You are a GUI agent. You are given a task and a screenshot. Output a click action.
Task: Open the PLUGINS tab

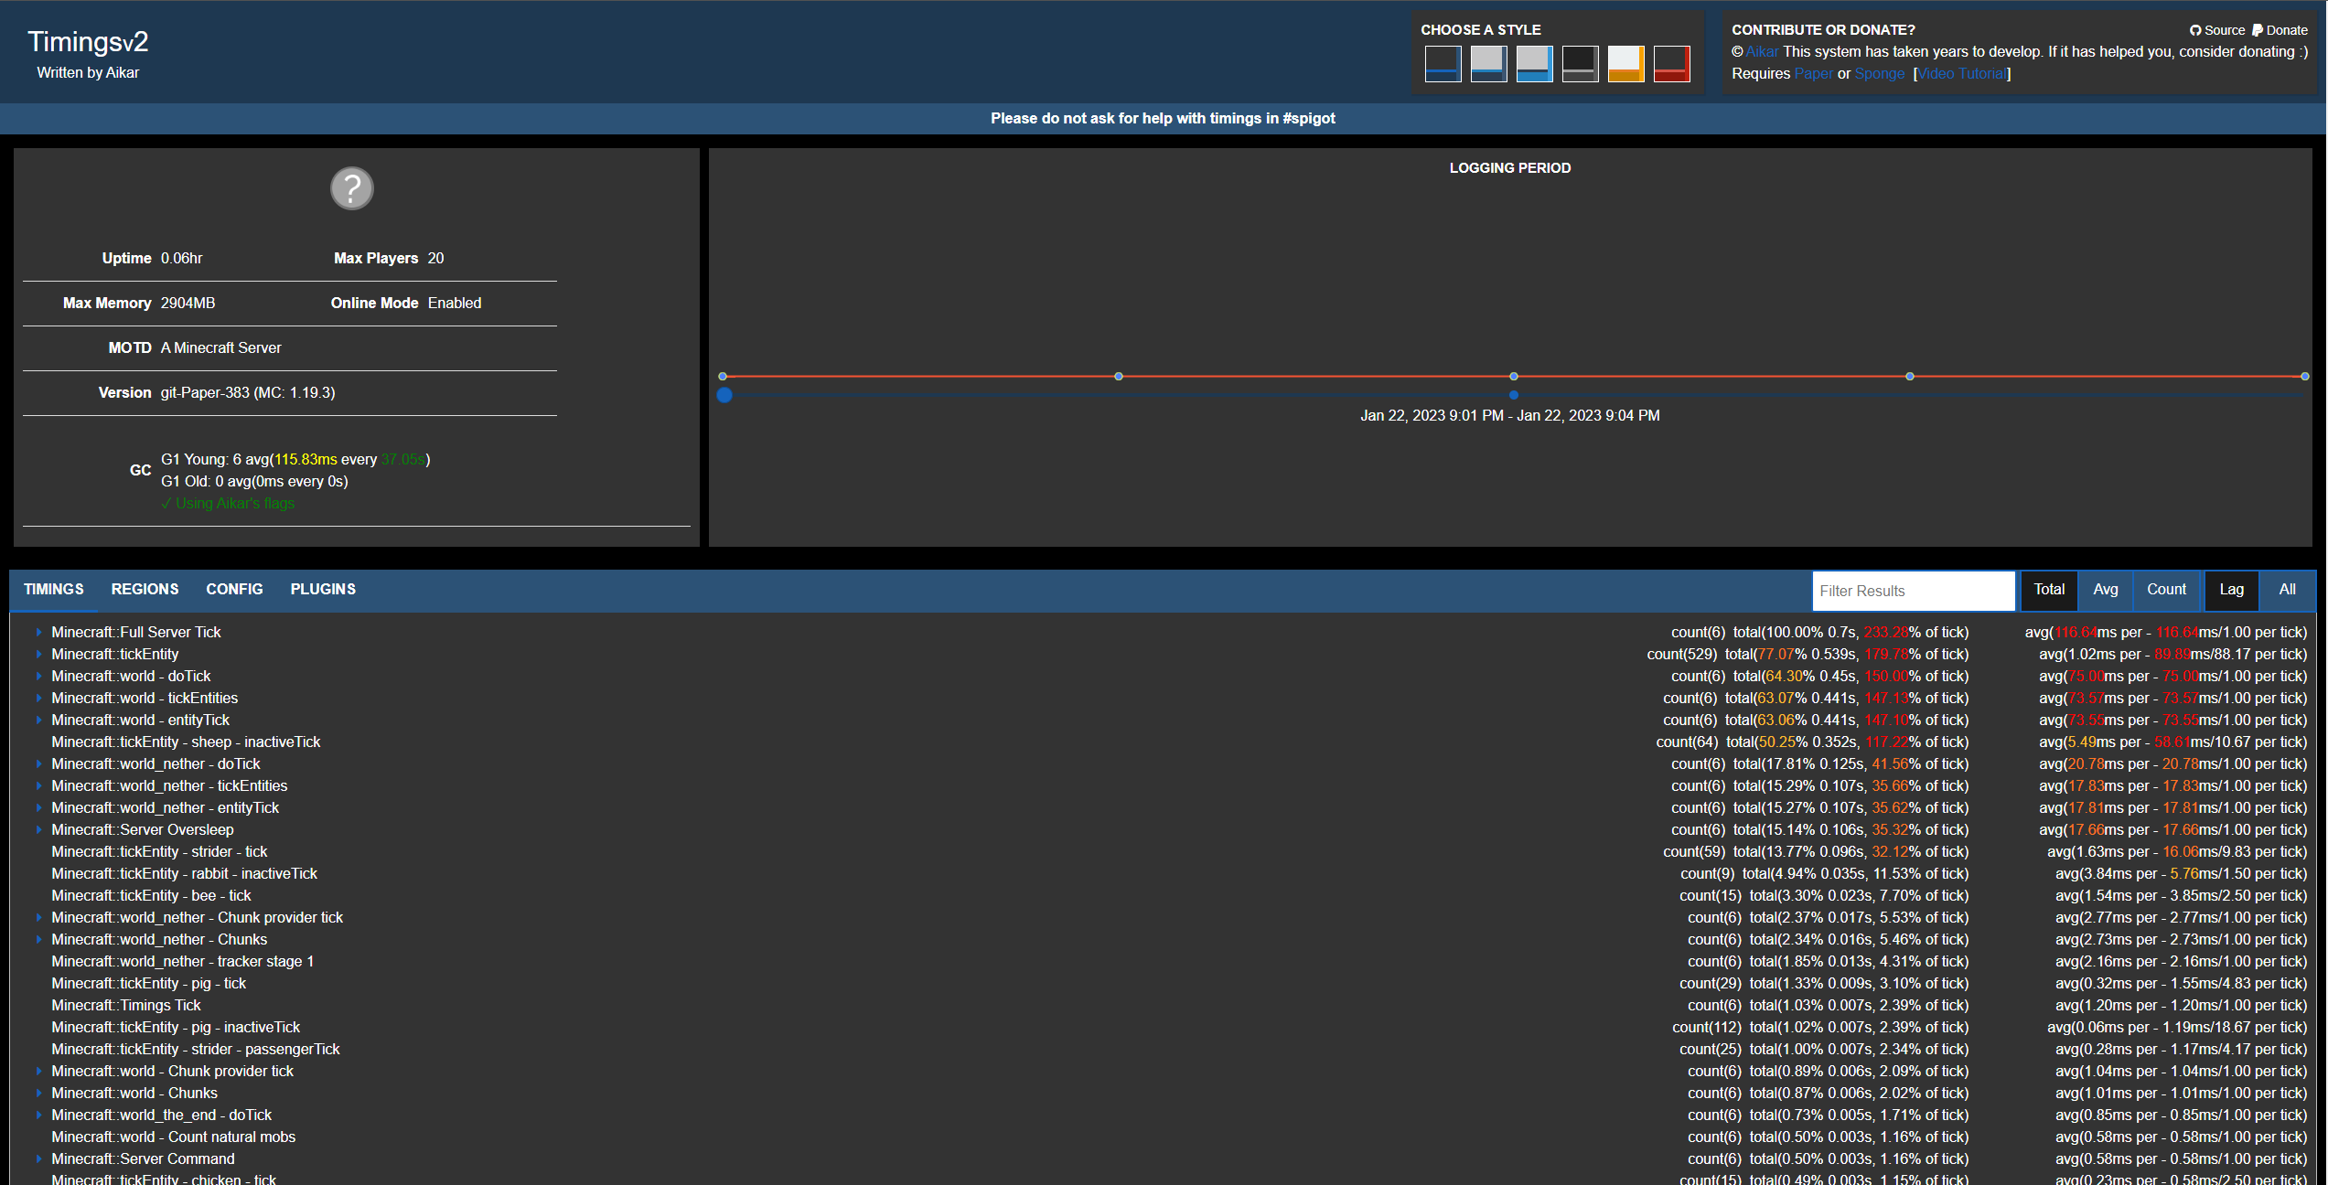coord(323,590)
